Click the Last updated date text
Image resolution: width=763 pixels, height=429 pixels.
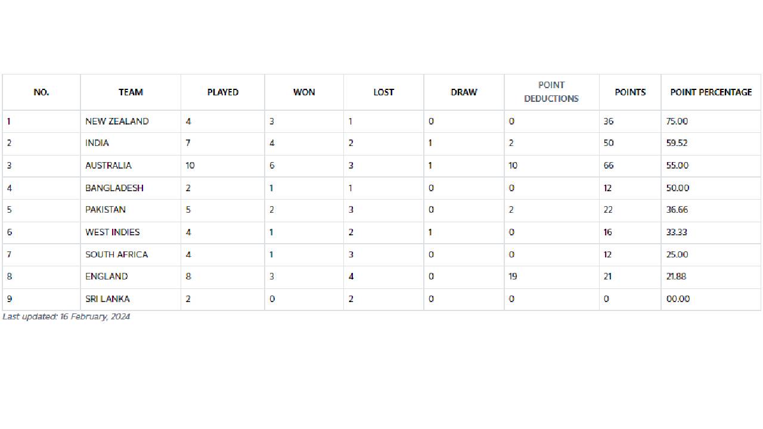tap(66, 316)
